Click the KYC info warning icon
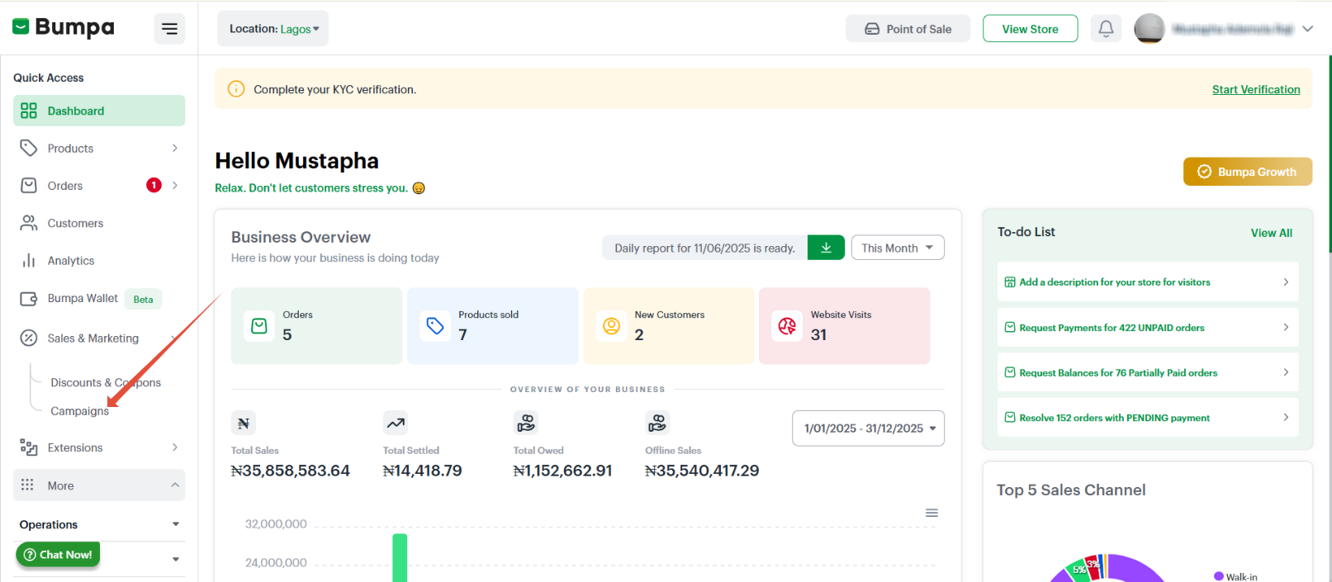Screen dimensions: 1332x582 tap(236, 89)
